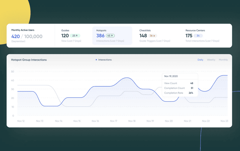Viewport: 240px width, 151px height.
Task: Switch the chart to Monthly view
Action: pyautogui.click(x=223, y=60)
